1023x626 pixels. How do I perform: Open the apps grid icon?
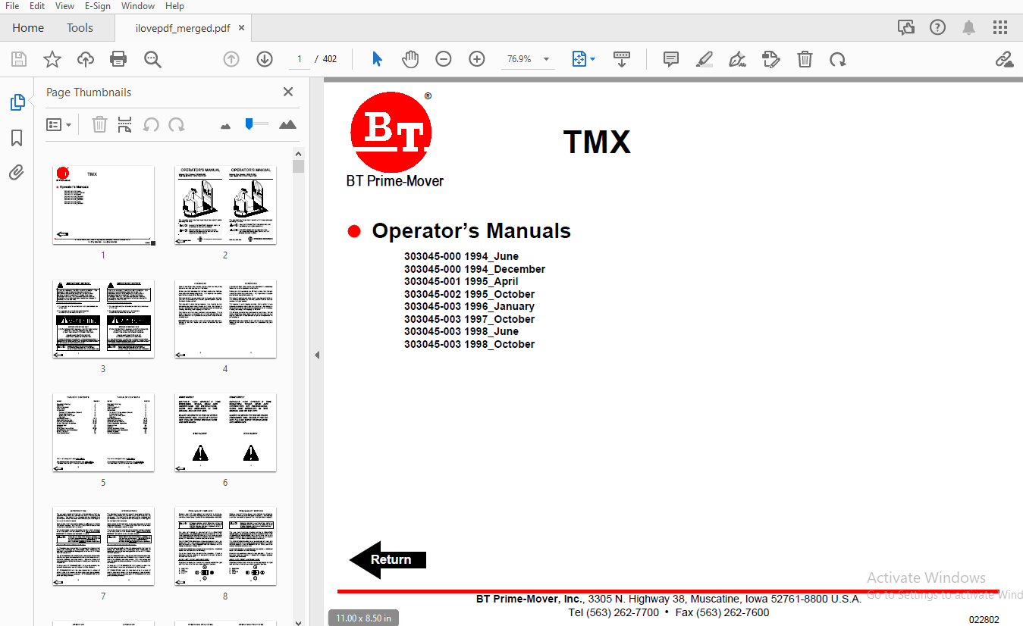[x=1000, y=28]
